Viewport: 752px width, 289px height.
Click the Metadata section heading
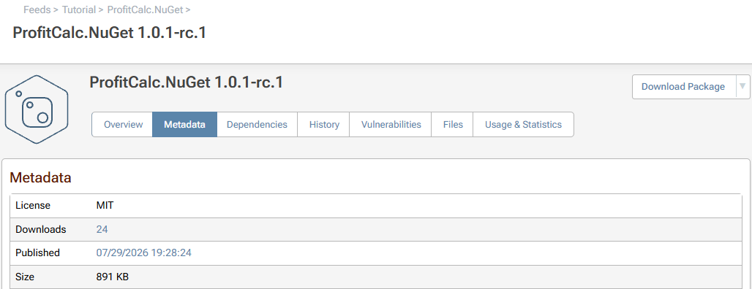[41, 178]
